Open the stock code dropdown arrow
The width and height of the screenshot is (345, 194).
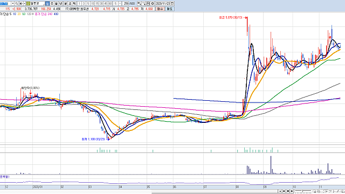[x=12, y=4]
